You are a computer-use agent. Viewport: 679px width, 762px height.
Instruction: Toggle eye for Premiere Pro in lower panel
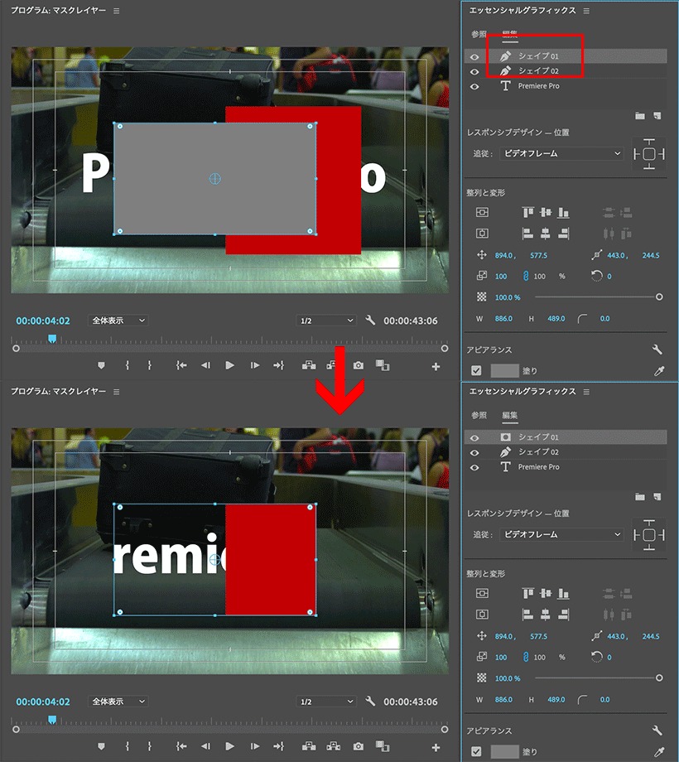coord(474,467)
